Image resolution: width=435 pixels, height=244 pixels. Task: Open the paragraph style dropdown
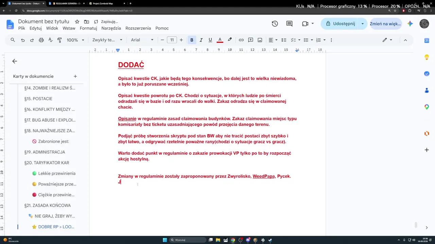[107, 40]
